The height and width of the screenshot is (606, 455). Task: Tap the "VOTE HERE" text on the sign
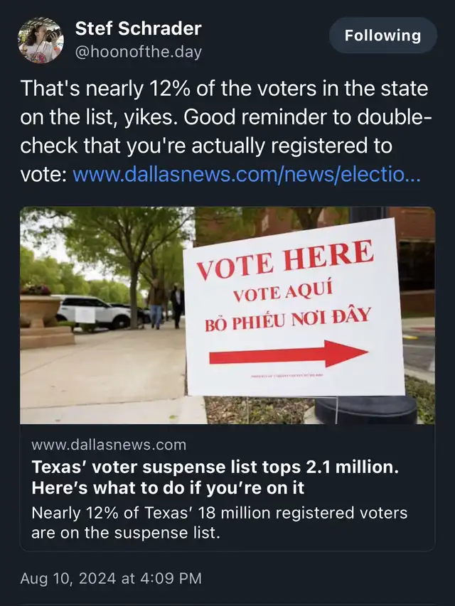(286, 259)
